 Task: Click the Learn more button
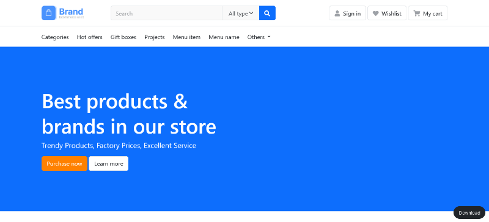click(109, 163)
